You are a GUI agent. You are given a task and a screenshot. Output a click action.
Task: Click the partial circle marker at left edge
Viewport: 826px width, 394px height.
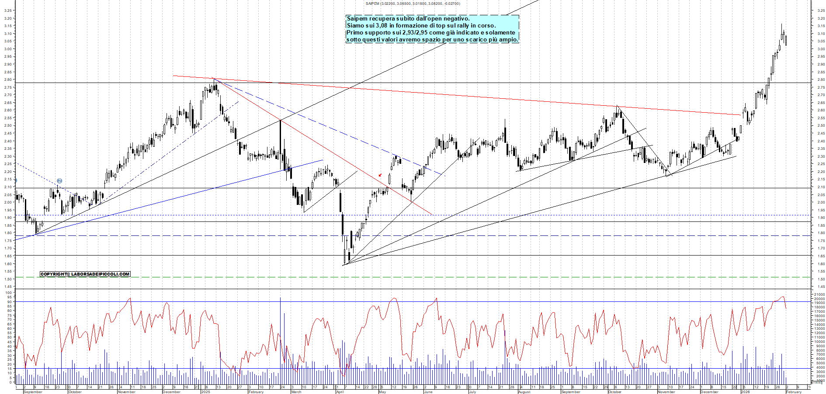[16, 180]
